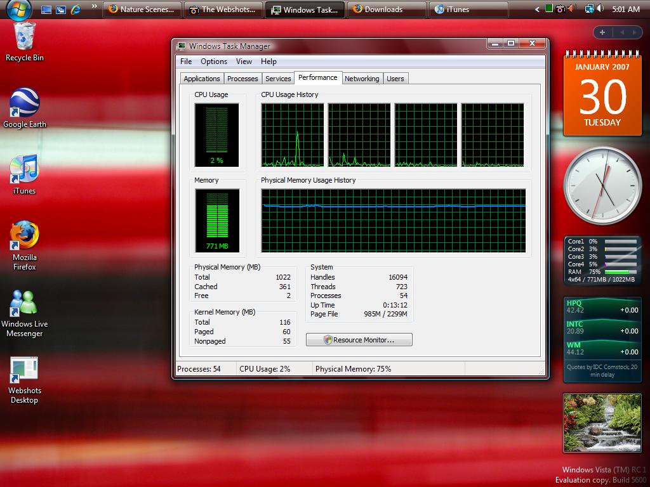This screenshot has height=487, width=650.
Task: Click the sidebar previous gadgets arrow
Action: point(622,32)
